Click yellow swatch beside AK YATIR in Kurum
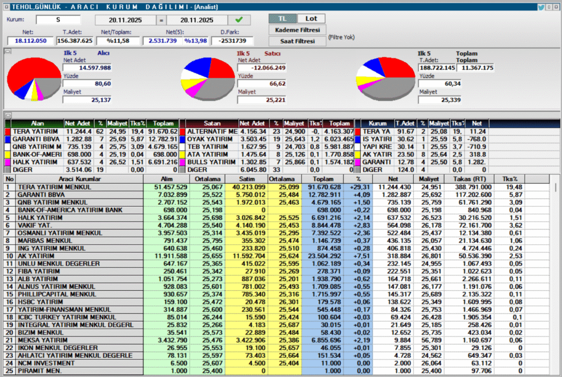This screenshot has width=562, height=377. 357,154
